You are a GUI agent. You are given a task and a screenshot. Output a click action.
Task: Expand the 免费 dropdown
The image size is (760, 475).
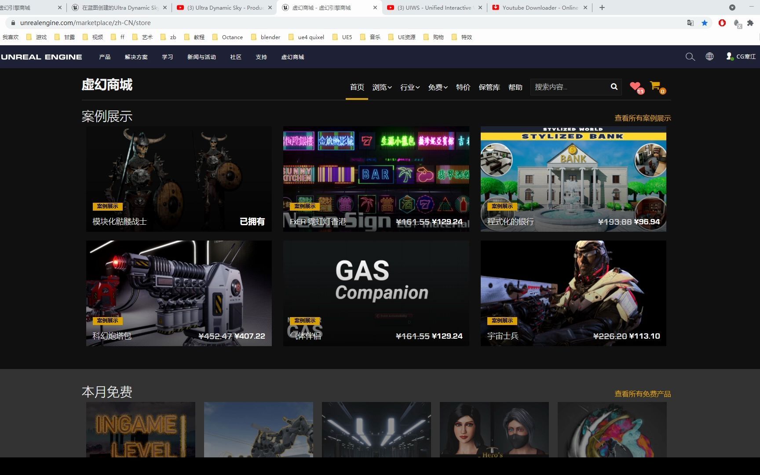tap(438, 87)
